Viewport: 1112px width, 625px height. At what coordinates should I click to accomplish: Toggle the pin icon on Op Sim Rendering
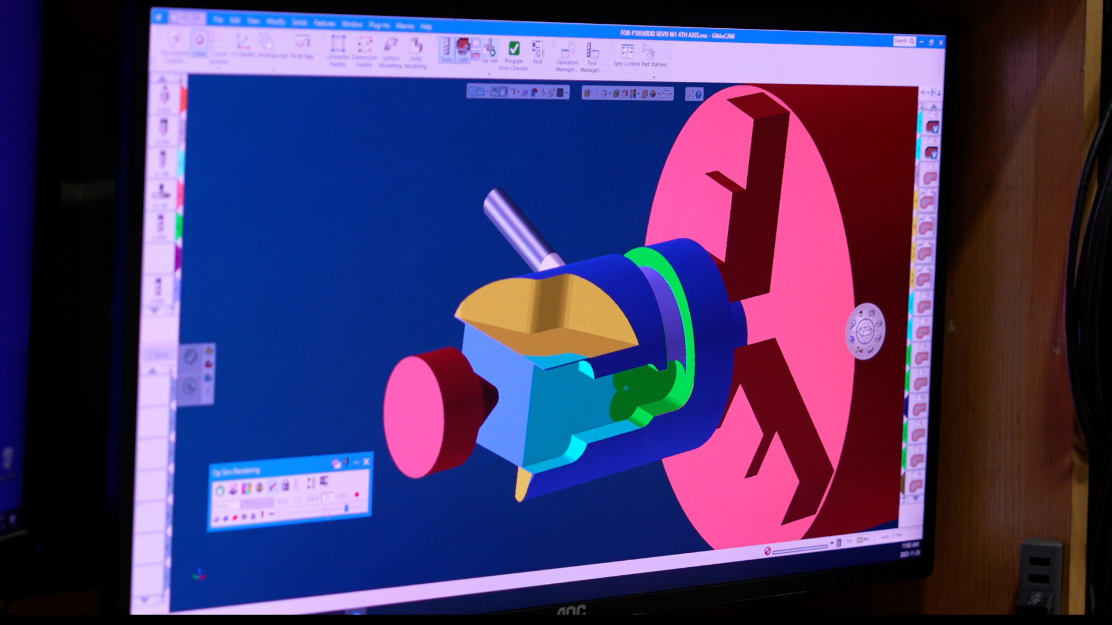(x=346, y=462)
